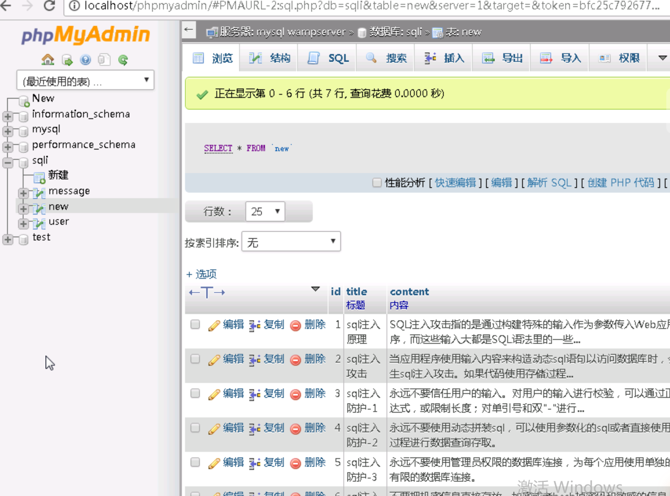Open the 按索引排序 sort by index dropdown
Screen dimensions: 670x496
(291, 242)
